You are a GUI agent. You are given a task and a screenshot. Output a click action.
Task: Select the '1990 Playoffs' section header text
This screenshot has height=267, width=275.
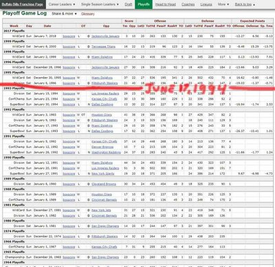coord(14,158)
